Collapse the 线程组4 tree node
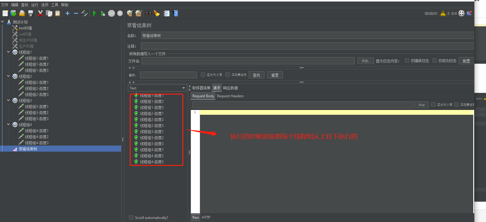Viewport: 486px width, 222px height. point(8,124)
